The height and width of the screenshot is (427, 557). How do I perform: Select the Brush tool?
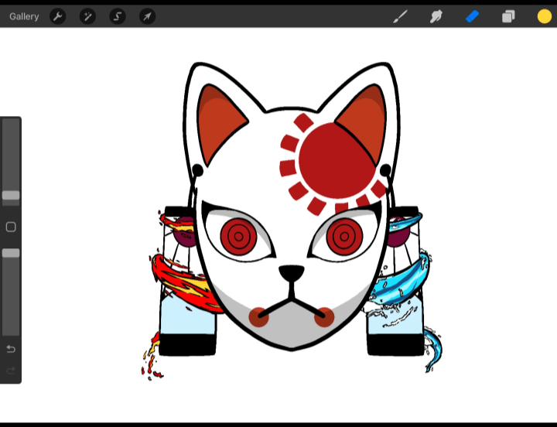click(401, 16)
